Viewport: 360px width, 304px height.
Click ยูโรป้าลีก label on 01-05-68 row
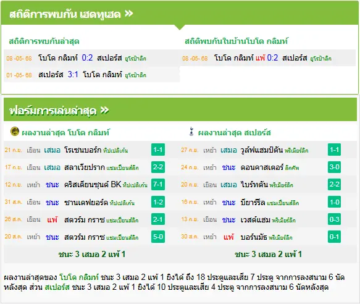(135, 75)
